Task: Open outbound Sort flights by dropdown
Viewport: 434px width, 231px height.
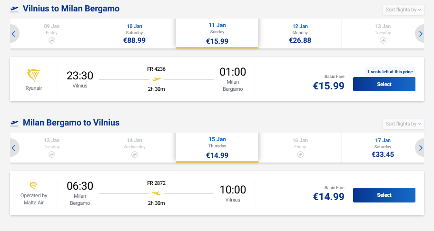Action: 403,10
